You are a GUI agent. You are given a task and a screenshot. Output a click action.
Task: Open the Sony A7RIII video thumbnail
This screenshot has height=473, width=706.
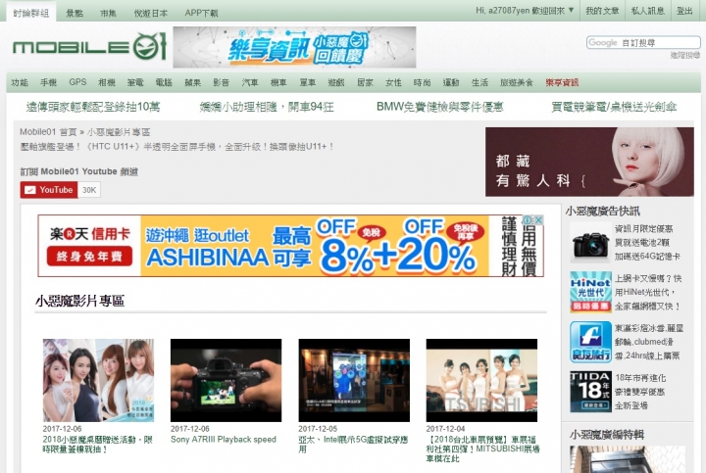click(227, 380)
